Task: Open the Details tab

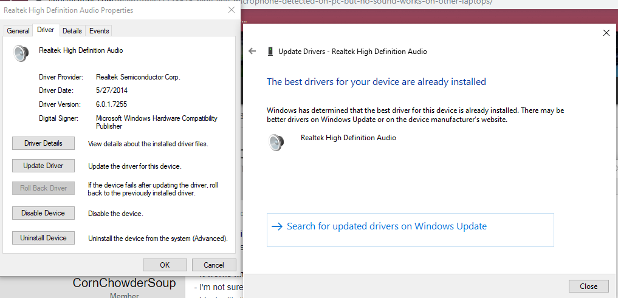Action: 72,31
